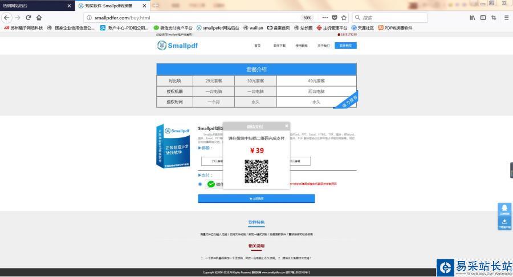Click the site information icon in the address bar

89,18
